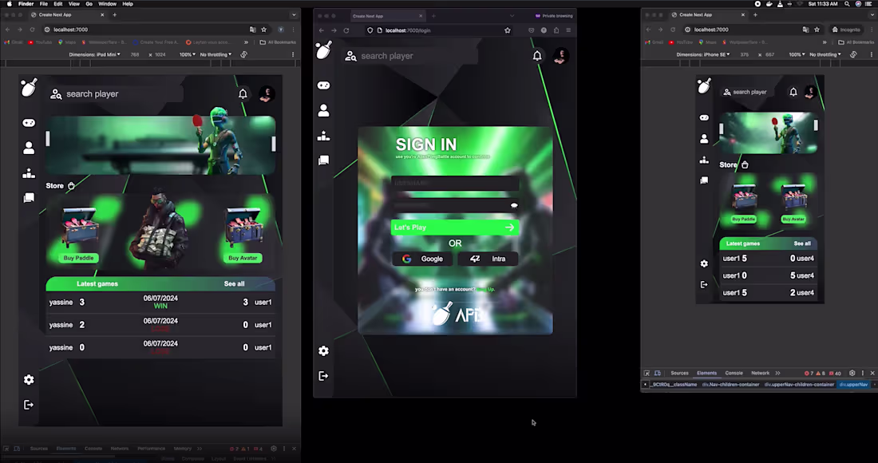This screenshot has width=878, height=463.
Task: Open No throttling dropdown in iPhone SE window
Action: pos(825,54)
